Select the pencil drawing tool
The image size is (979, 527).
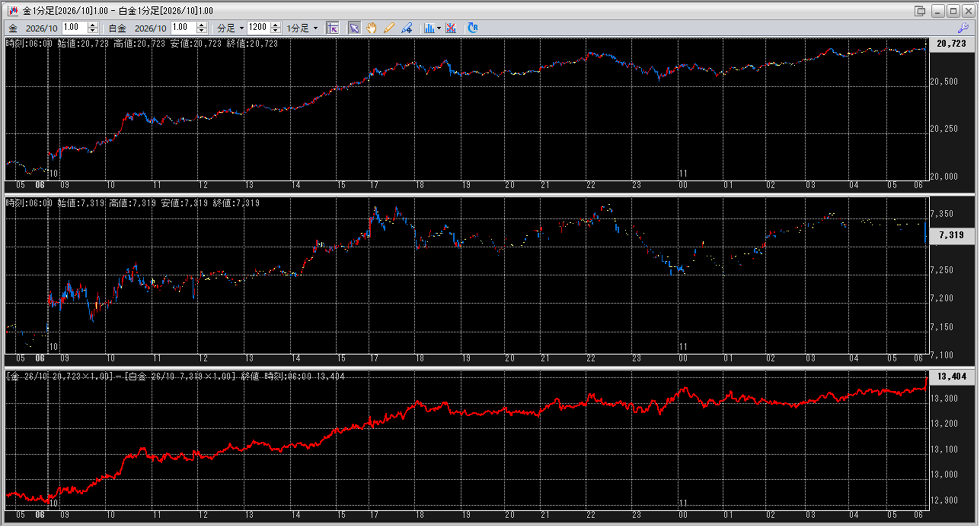pyautogui.click(x=389, y=28)
